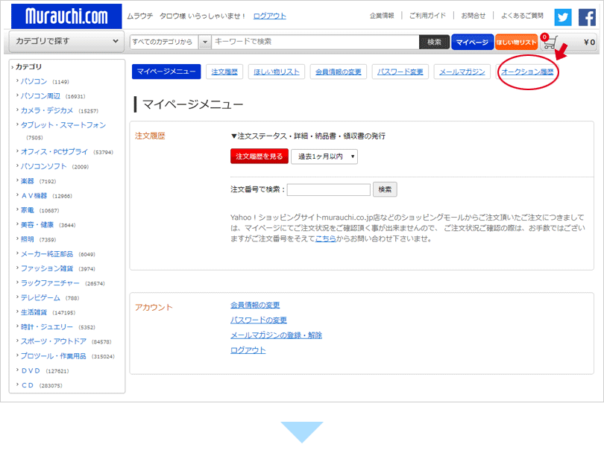
Task: Click the 注文番号で検索 input field
Action: click(328, 189)
